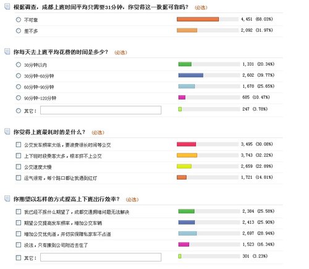Click the result count 2,413 (25.90%)
This screenshot has height=269, width=309.
pyautogui.click(x=258, y=222)
